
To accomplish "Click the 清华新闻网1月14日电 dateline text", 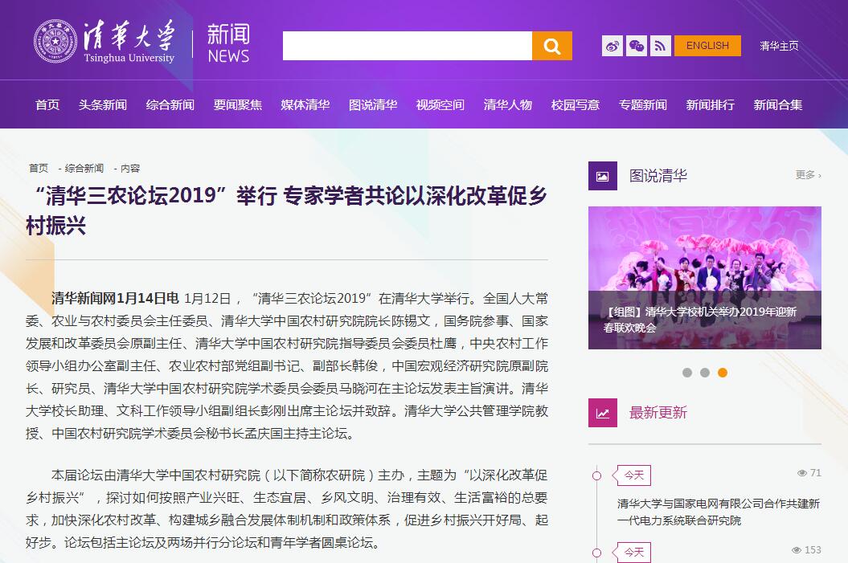I will (115, 298).
